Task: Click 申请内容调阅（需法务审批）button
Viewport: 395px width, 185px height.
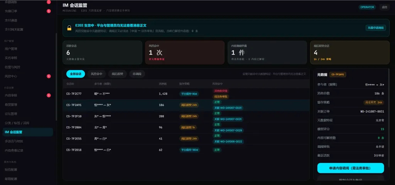Action: 351,168
